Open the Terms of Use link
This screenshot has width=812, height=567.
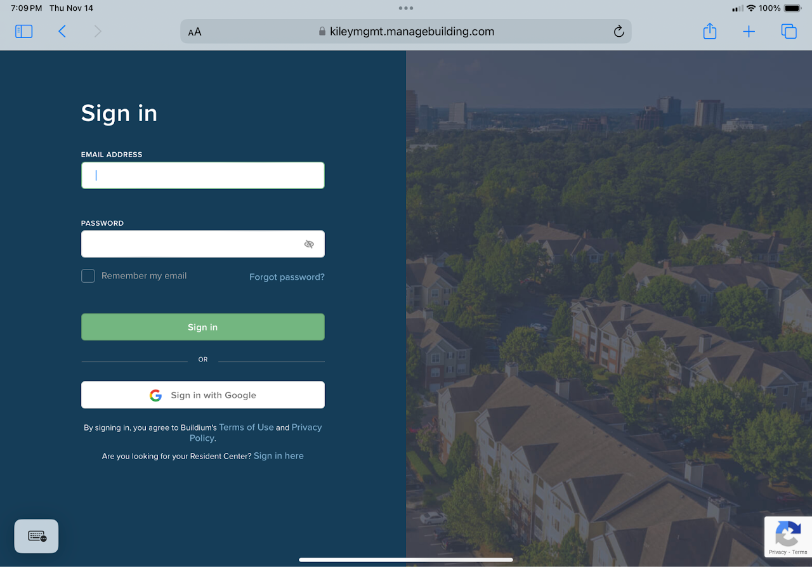tap(246, 427)
